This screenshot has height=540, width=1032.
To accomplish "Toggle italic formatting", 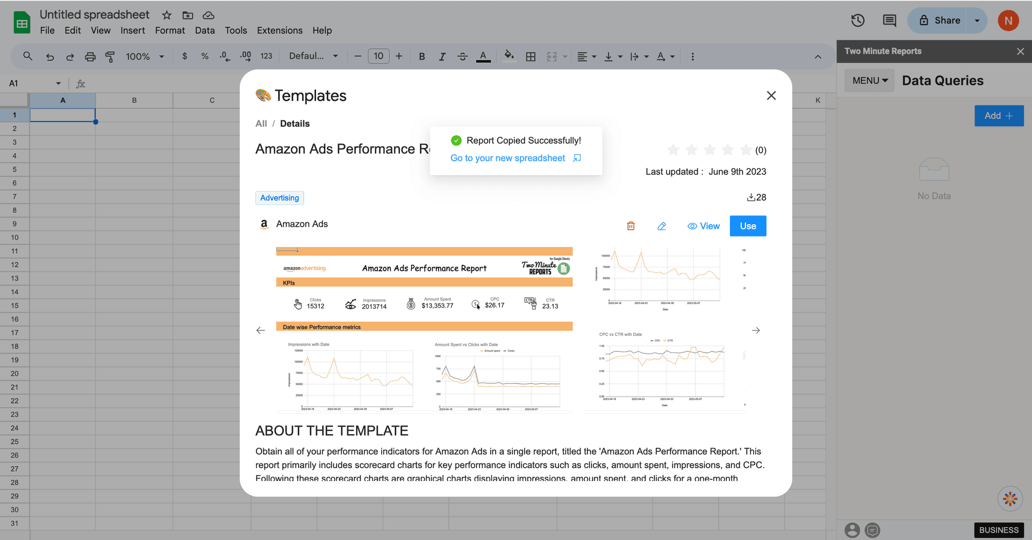I will [442, 56].
